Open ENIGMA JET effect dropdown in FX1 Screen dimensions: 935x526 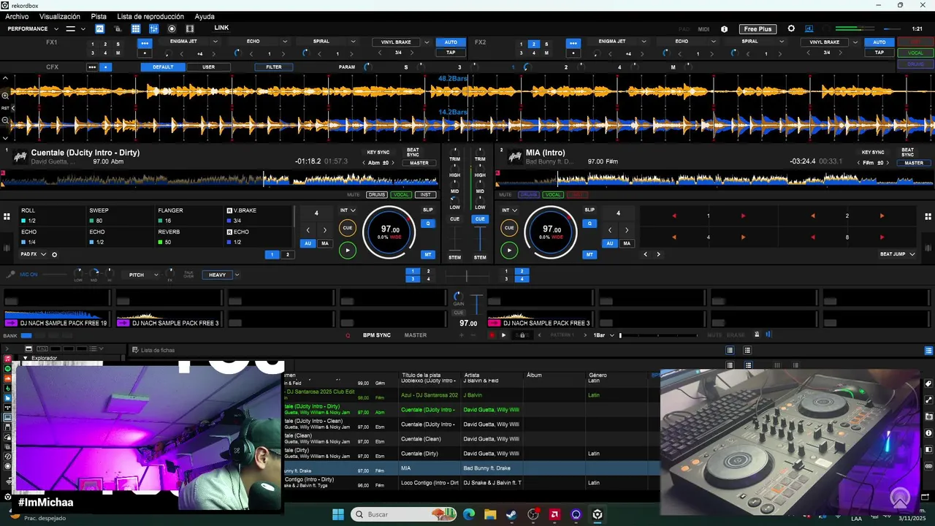point(215,42)
